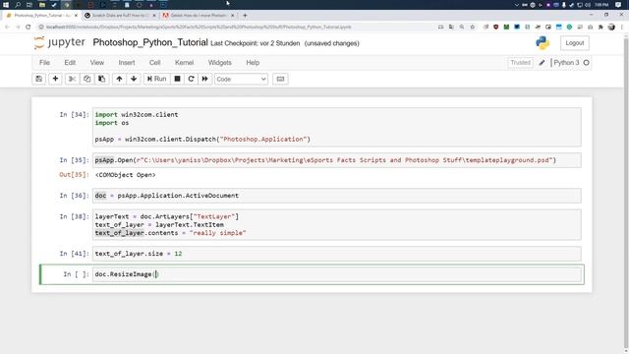Click the doc.ResizeImage( code cell

(336, 274)
